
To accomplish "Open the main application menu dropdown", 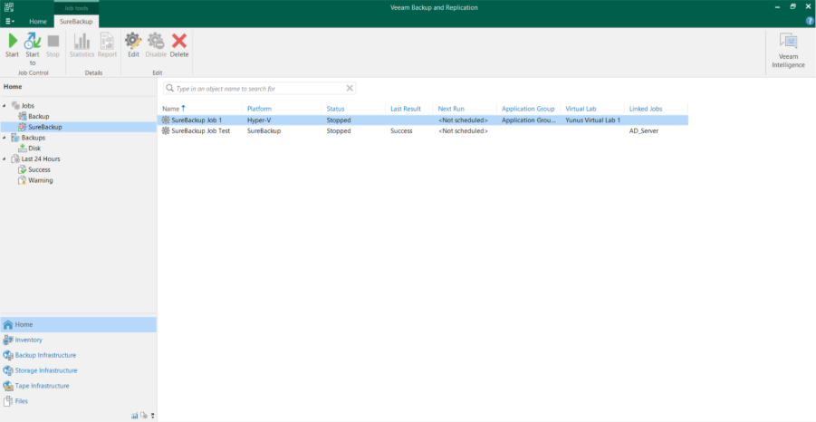I will (x=9, y=21).
